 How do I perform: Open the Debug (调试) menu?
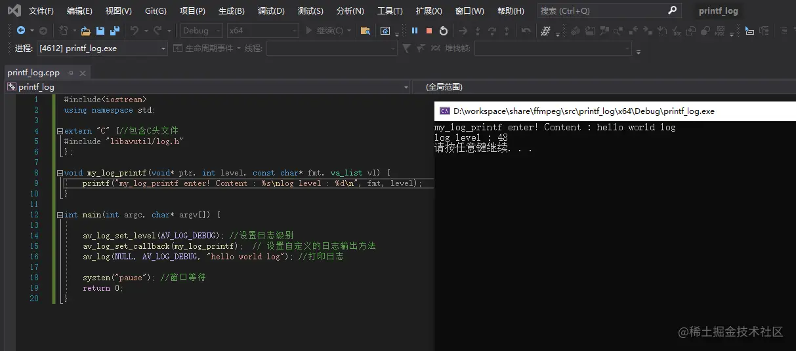pyautogui.click(x=271, y=10)
